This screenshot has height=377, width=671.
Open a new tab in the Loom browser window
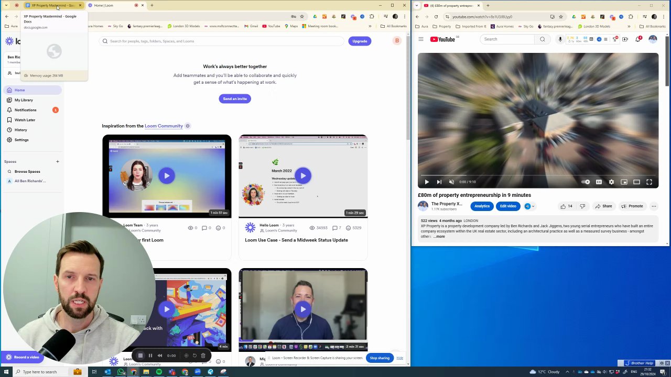tap(152, 5)
